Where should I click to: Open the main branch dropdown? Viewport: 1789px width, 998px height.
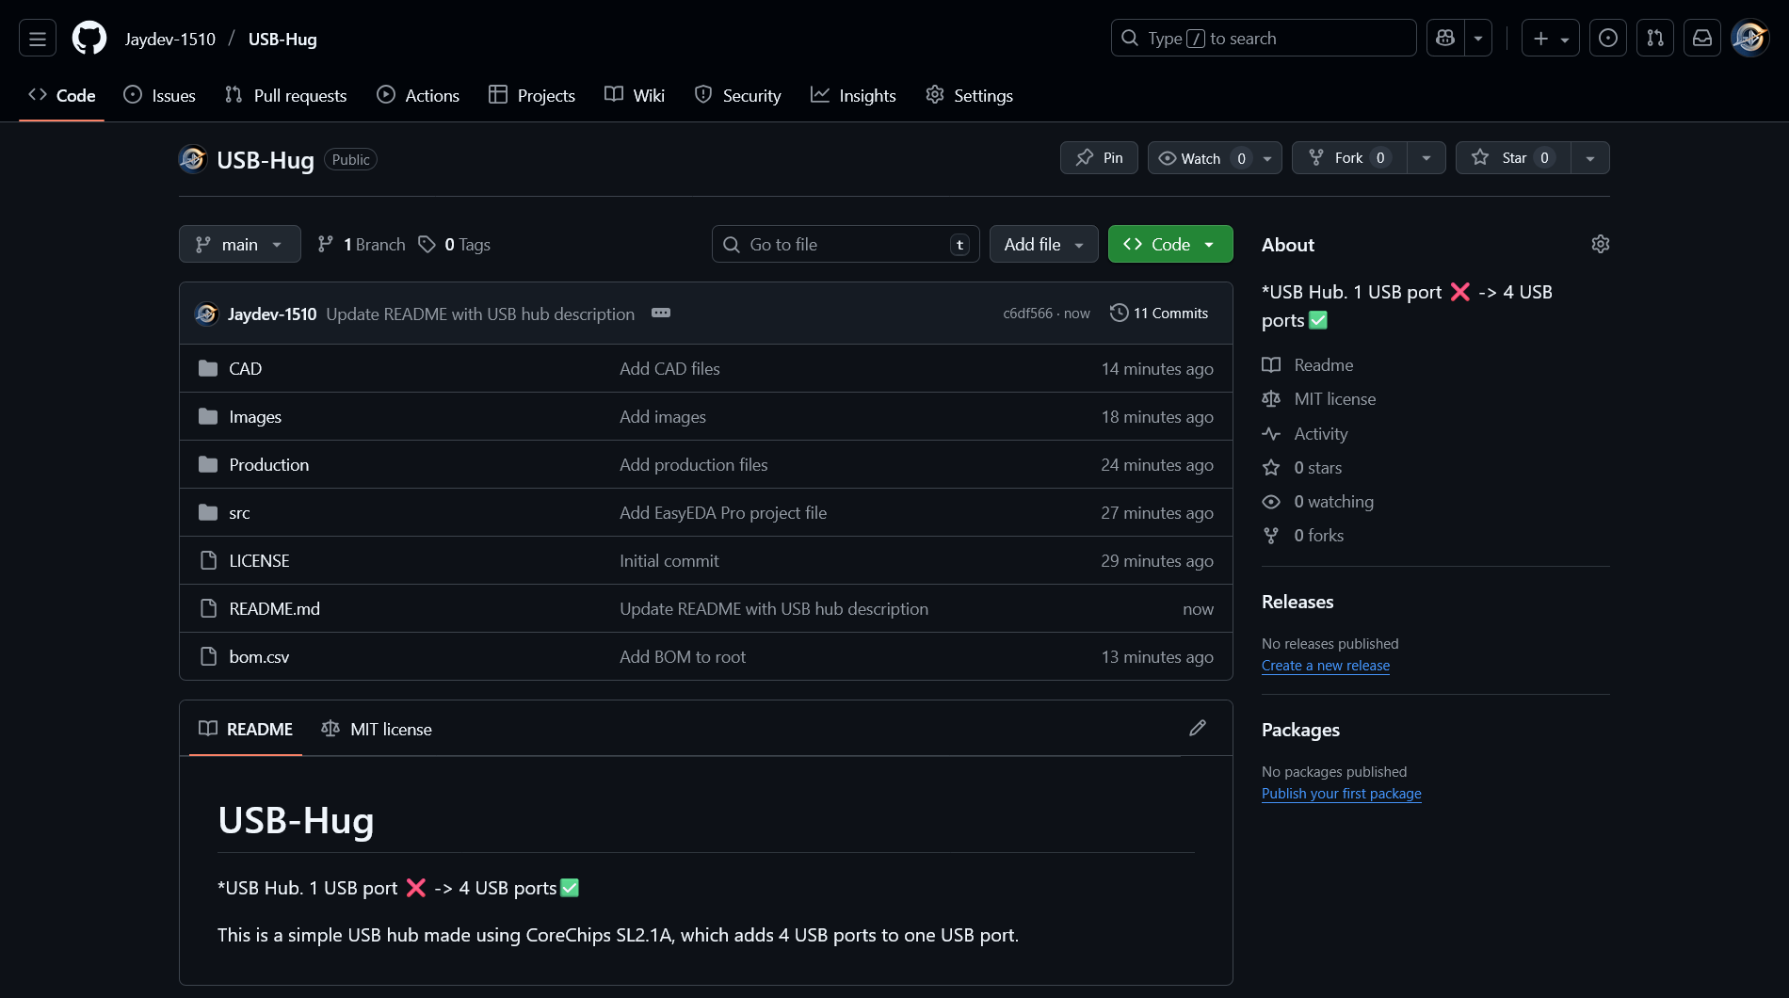point(240,245)
